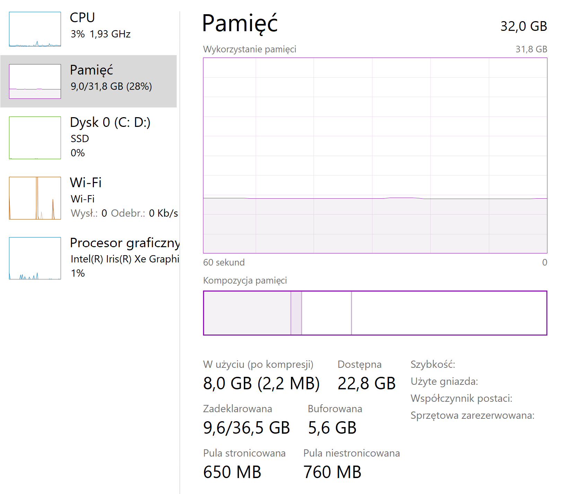
Task: Select the Wi-Fi heading in the sidebar
Action: tap(86, 182)
